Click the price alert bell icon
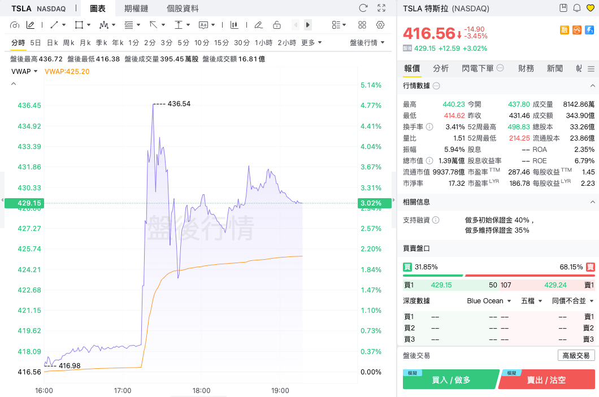This screenshot has width=599, height=397. pos(577,8)
